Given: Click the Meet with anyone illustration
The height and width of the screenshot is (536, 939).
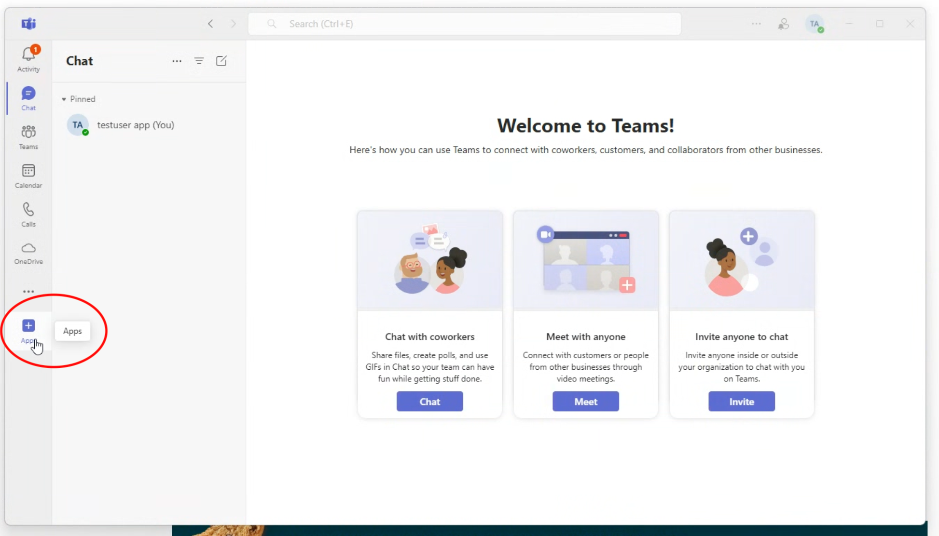Looking at the screenshot, I should tap(586, 260).
